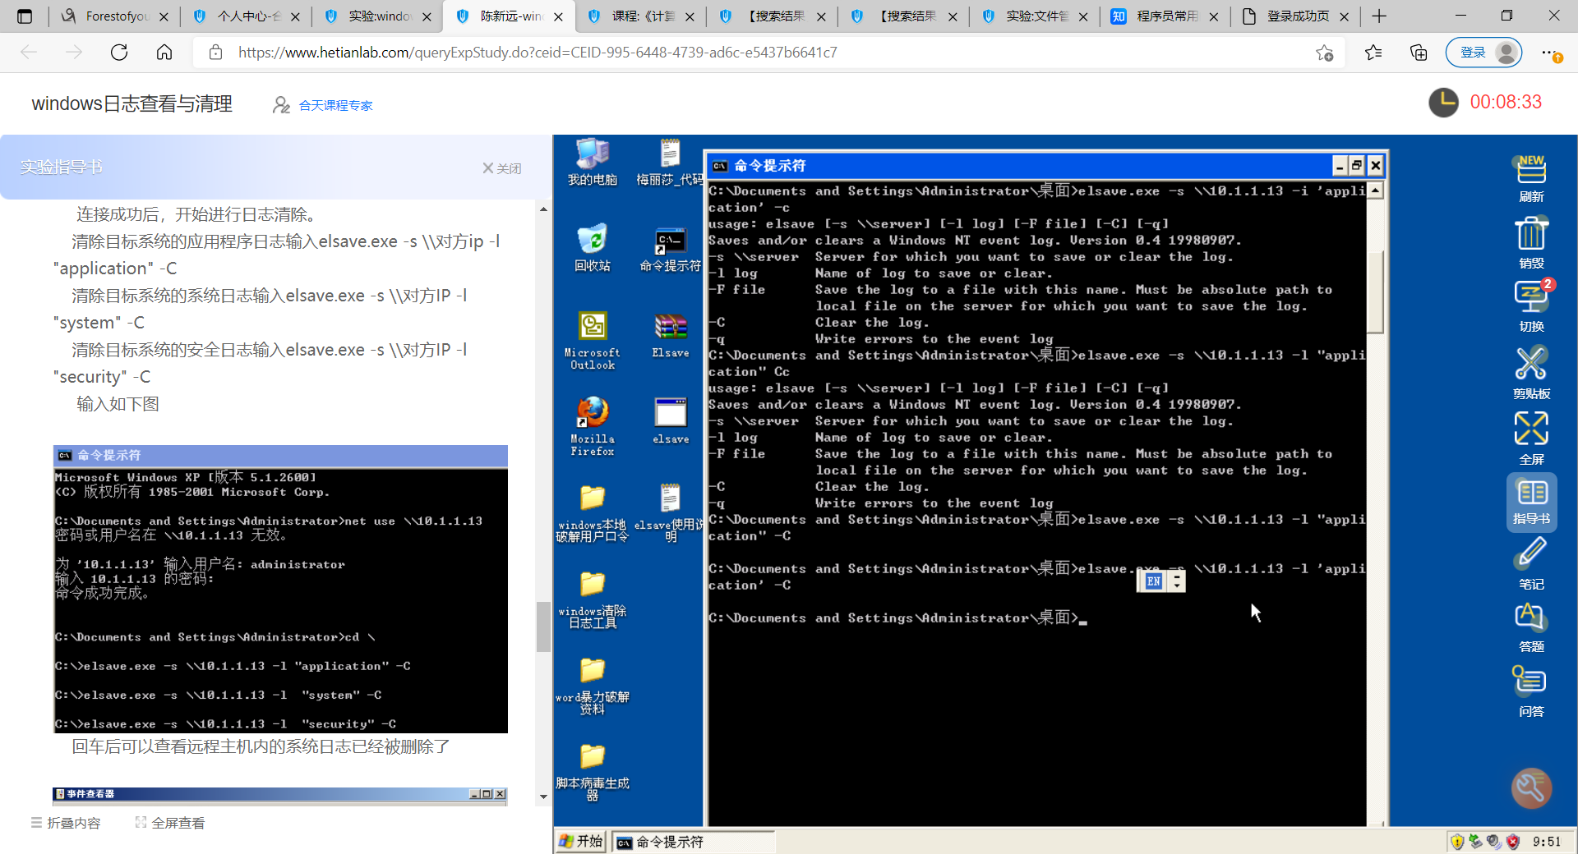Viewport: 1578px width, 854px height.
Task: Select 我的电脑 desktop icon
Action: tap(592, 163)
